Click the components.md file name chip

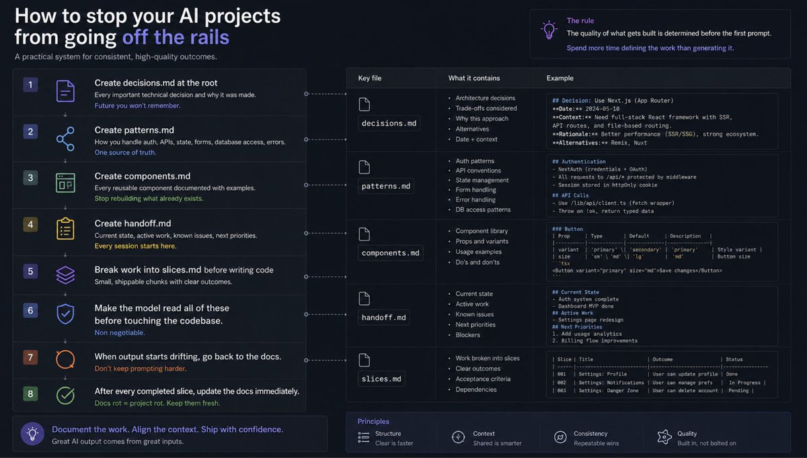click(391, 253)
